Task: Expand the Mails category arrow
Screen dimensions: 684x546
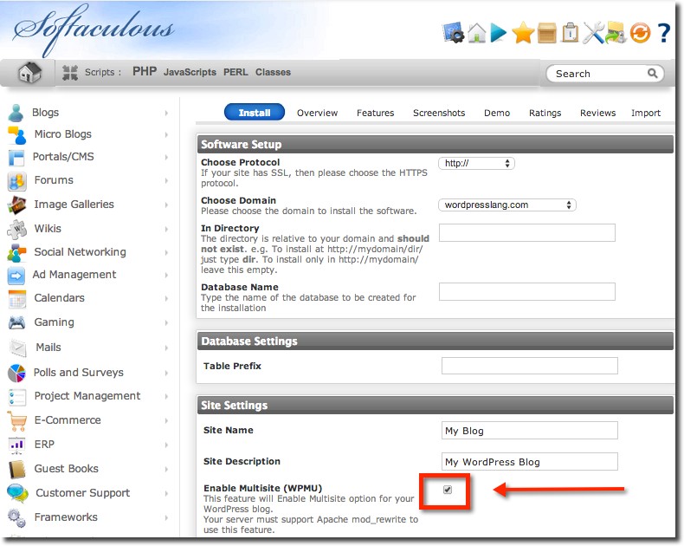Action: pyautogui.click(x=166, y=348)
